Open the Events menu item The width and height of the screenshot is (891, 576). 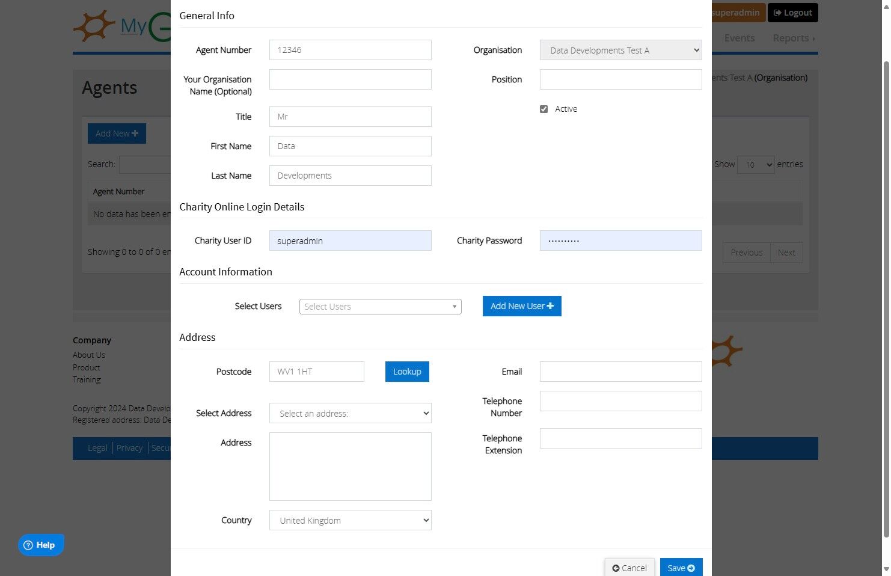click(739, 38)
